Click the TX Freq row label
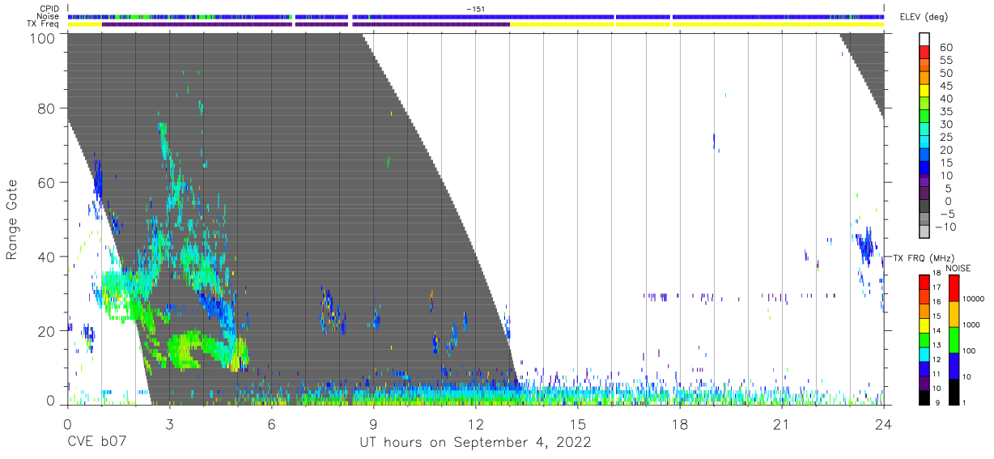Screen dimensions: 994x459 click(45, 24)
